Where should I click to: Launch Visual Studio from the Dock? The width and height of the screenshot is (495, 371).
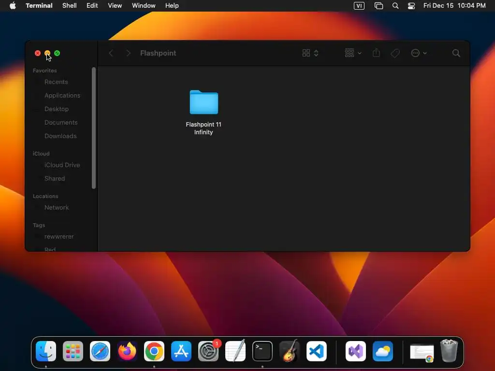point(356,351)
